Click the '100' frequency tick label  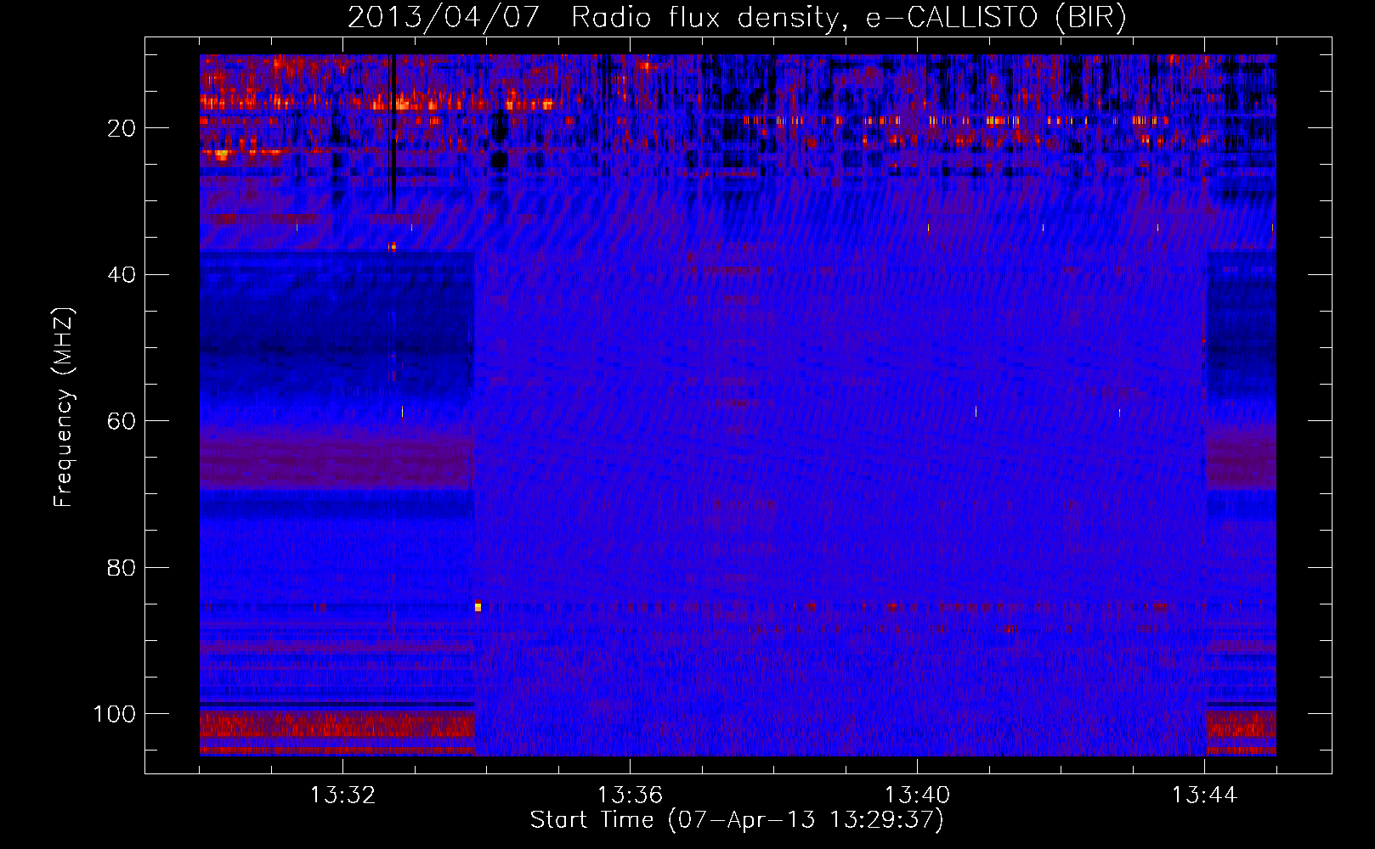coord(115,714)
